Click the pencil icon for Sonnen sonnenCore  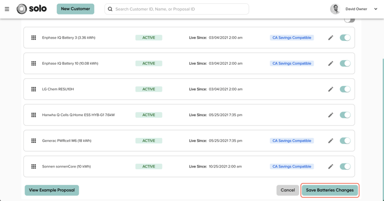coord(330,166)
